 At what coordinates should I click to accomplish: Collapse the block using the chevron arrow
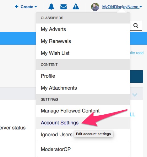pos(135,95)
